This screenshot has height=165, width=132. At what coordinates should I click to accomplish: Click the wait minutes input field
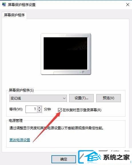pos(31,109)
